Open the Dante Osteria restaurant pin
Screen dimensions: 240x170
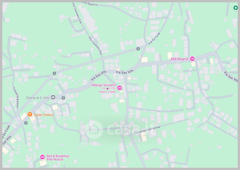30,114
